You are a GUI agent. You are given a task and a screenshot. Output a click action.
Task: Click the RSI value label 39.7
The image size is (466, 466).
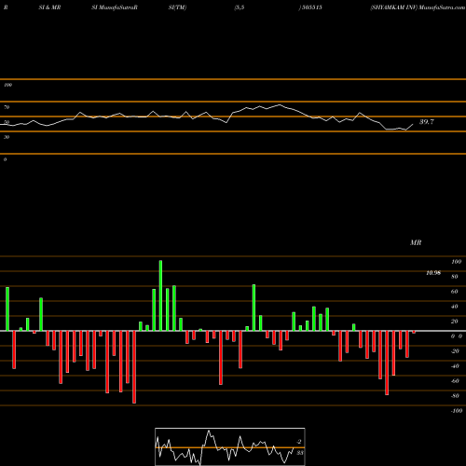click(426, 122)
